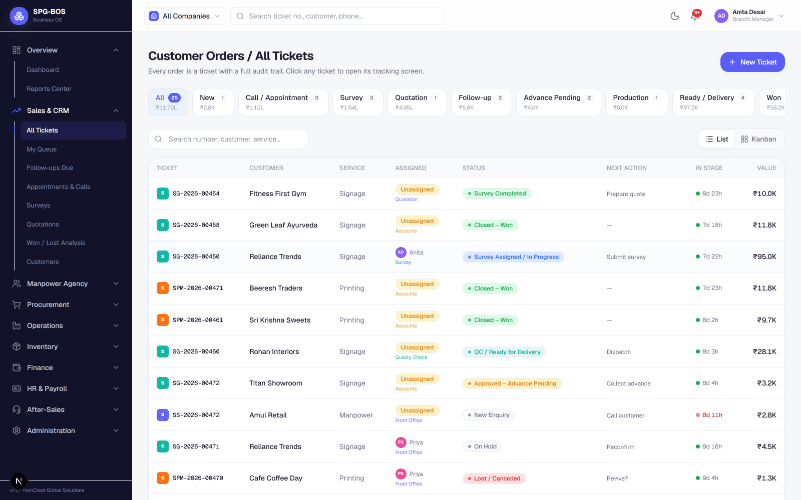
Task: Click the Kanban board icon
Action: pos(744,139)
